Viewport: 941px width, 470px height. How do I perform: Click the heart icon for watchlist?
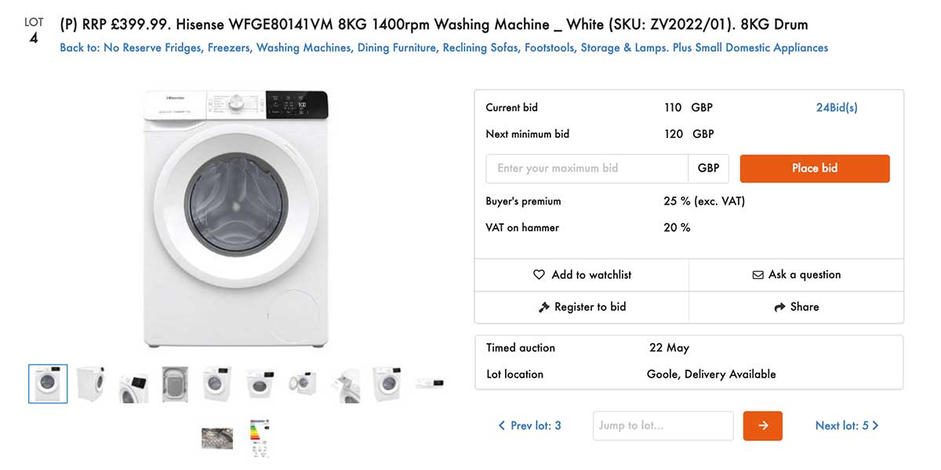[x=539, y=275]
